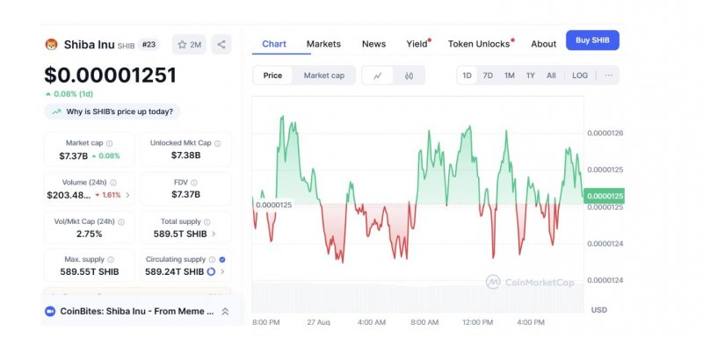Click circulating supply progress ring icon

point(211,271)
